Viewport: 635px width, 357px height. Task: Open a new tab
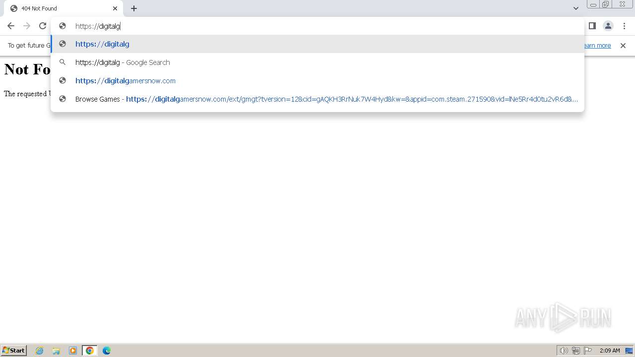pyautogui.click(x=134, y=8)
